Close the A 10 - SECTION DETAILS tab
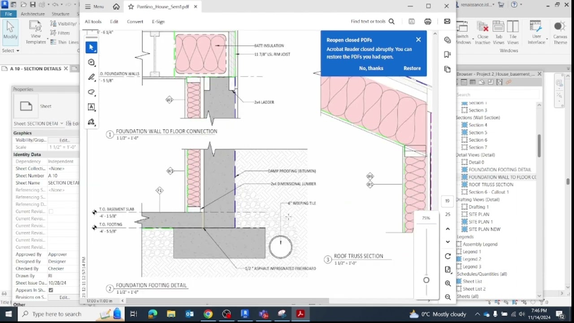 [x=65, y=69]
